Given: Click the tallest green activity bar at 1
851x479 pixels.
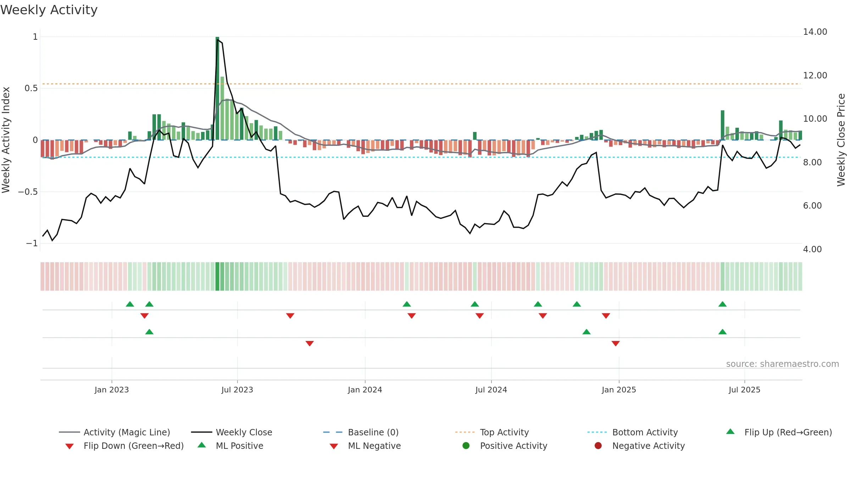Looking at the screenshot, I should 217,88.
